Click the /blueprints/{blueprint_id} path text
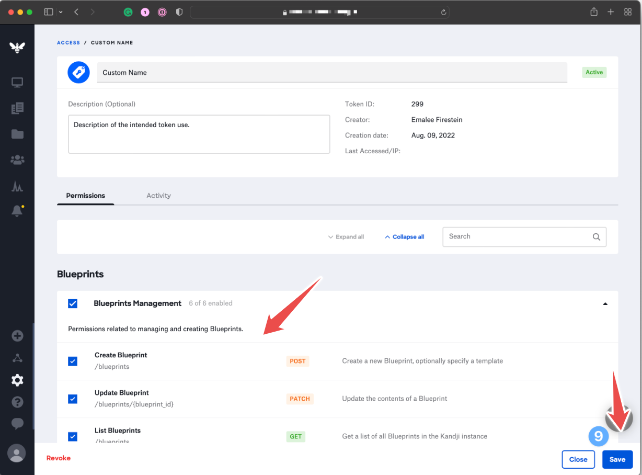 tap(134, 404)
